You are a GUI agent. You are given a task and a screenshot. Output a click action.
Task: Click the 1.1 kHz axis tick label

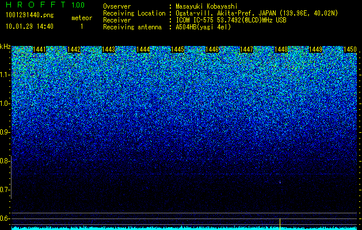pos(5,75)
